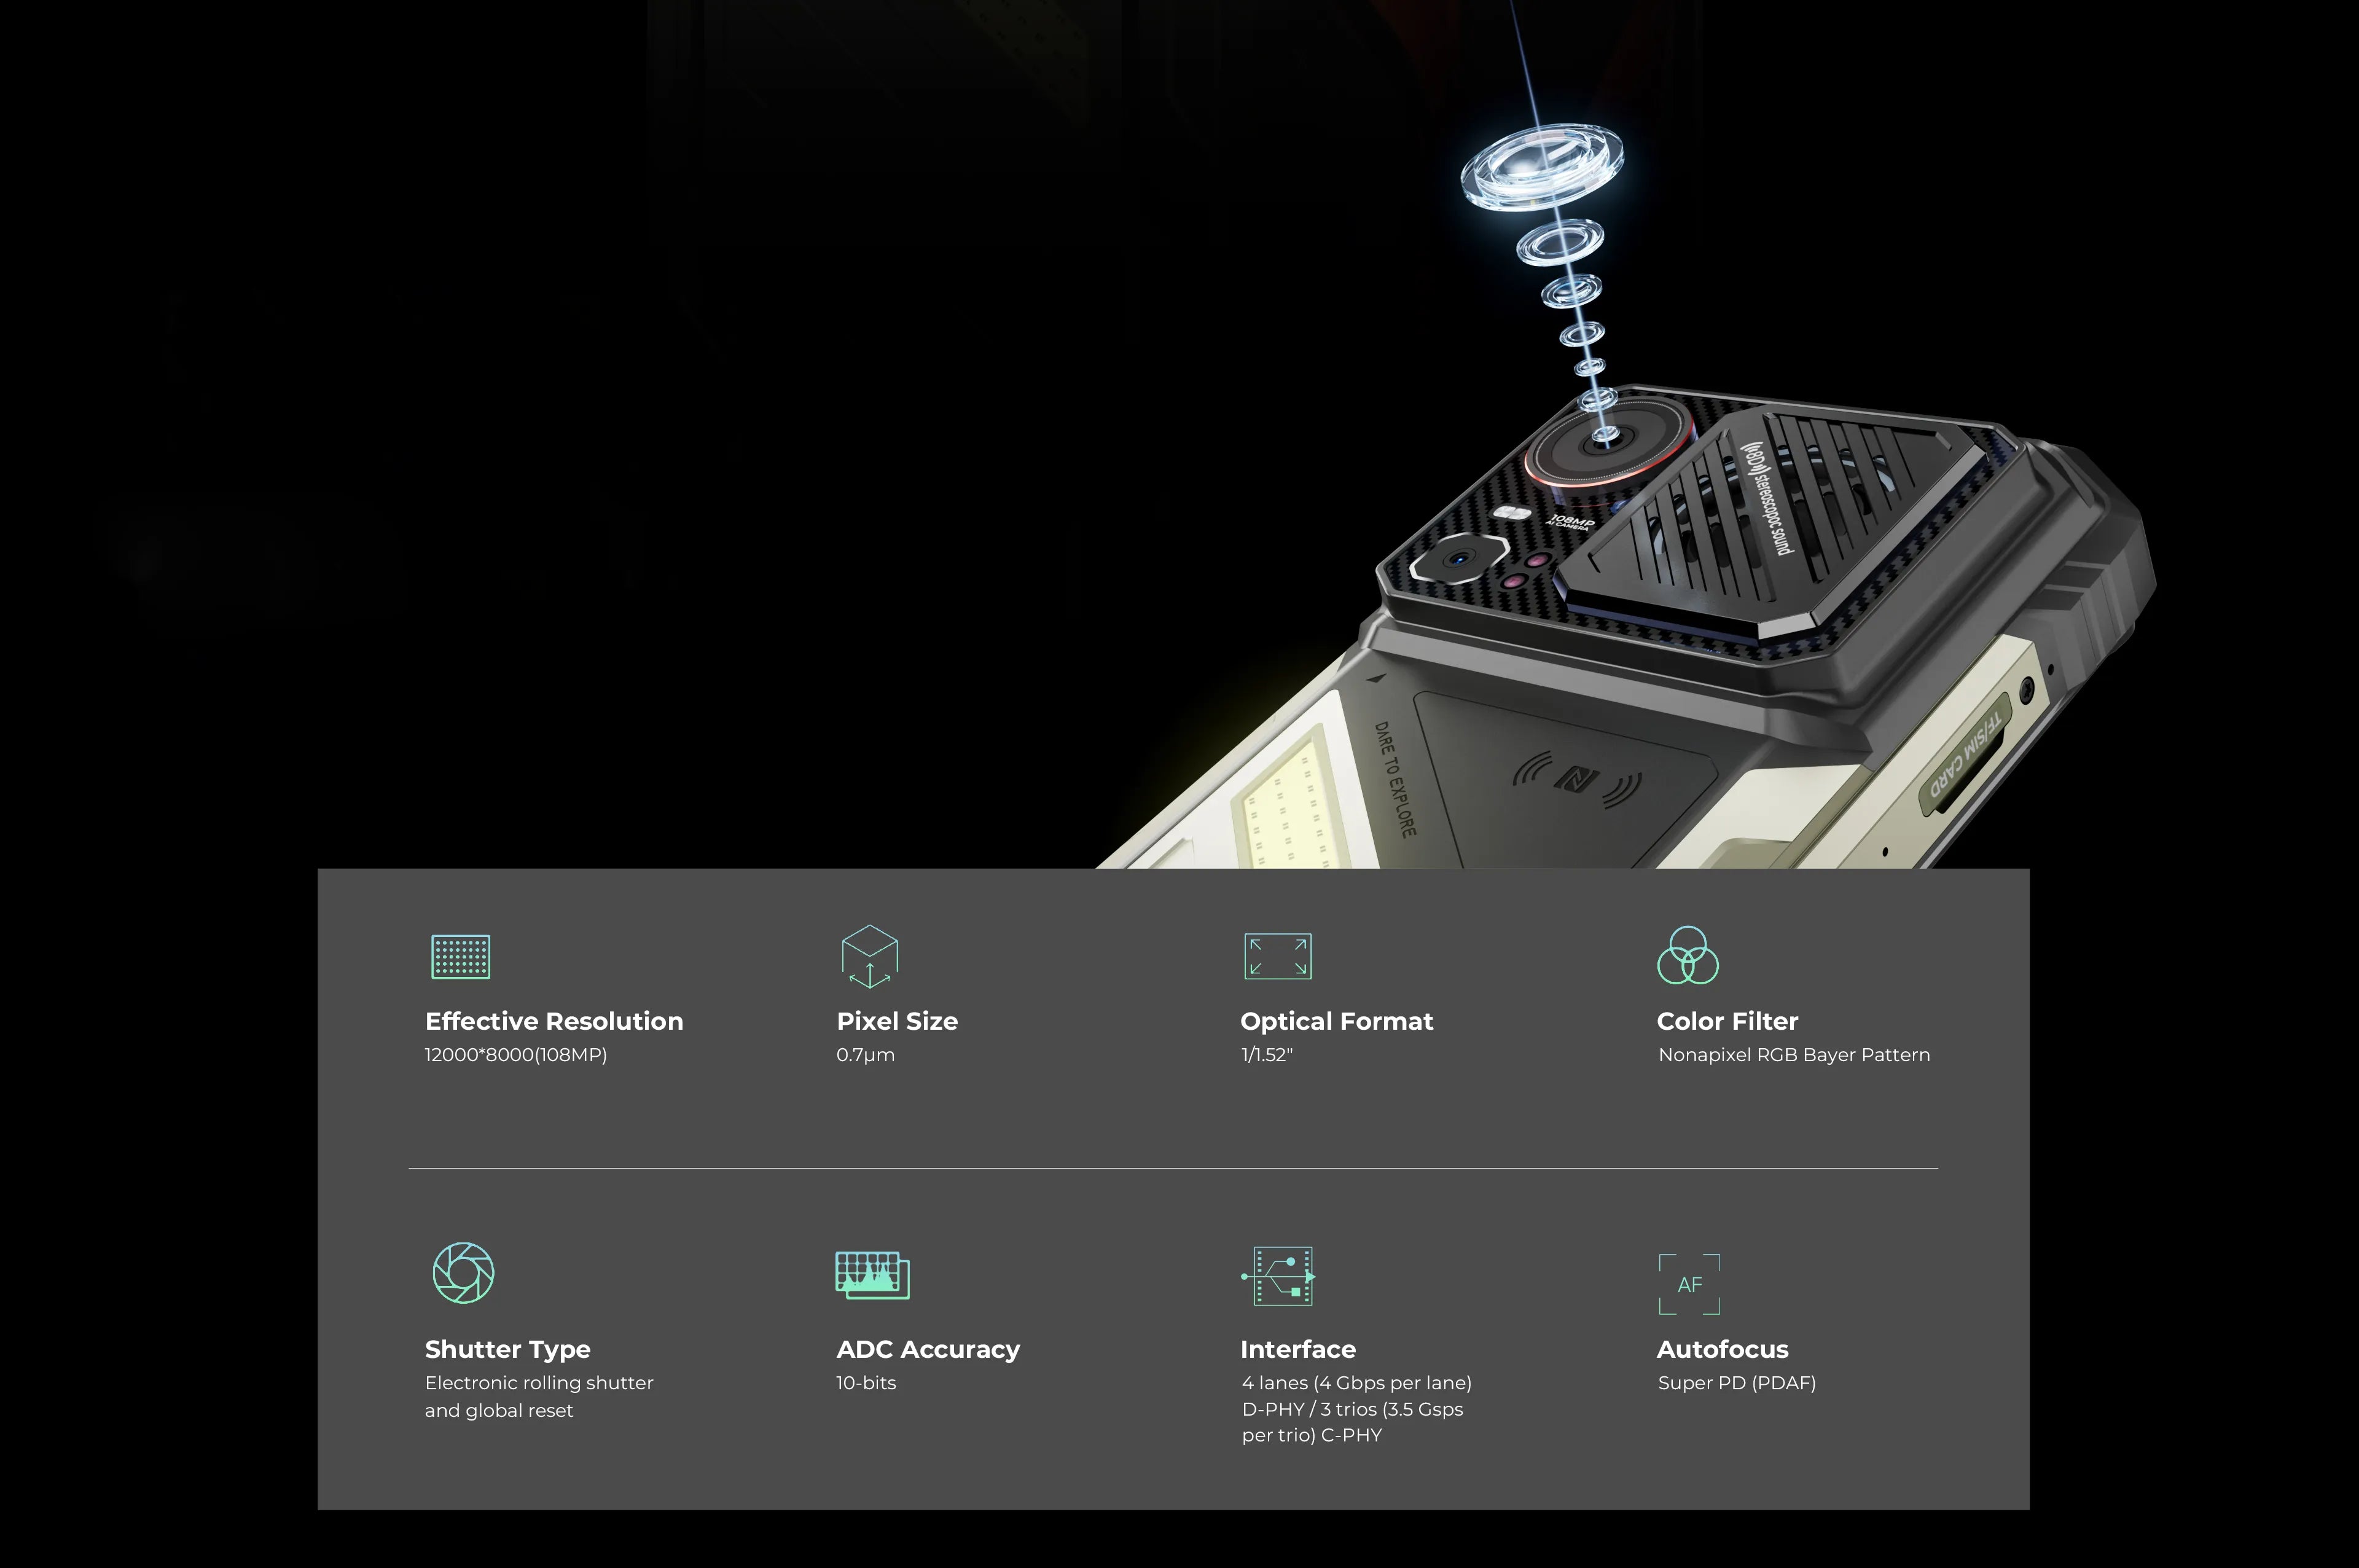This screenshot has width=2359, height=1568.
Task: Click the Effective Resolution grid icon
Action: (460, 956)
